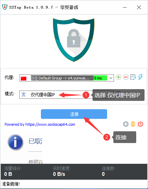This screenshot has width=148, height=189.
Task: Click the large shield padlock logo
Action: click(x=73, y=40)
